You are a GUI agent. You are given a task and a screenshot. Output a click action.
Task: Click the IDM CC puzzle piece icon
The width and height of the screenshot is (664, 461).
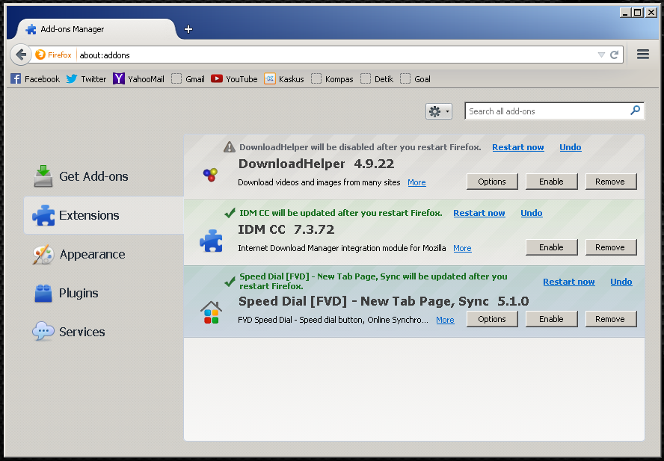click(x=211, y=241)
